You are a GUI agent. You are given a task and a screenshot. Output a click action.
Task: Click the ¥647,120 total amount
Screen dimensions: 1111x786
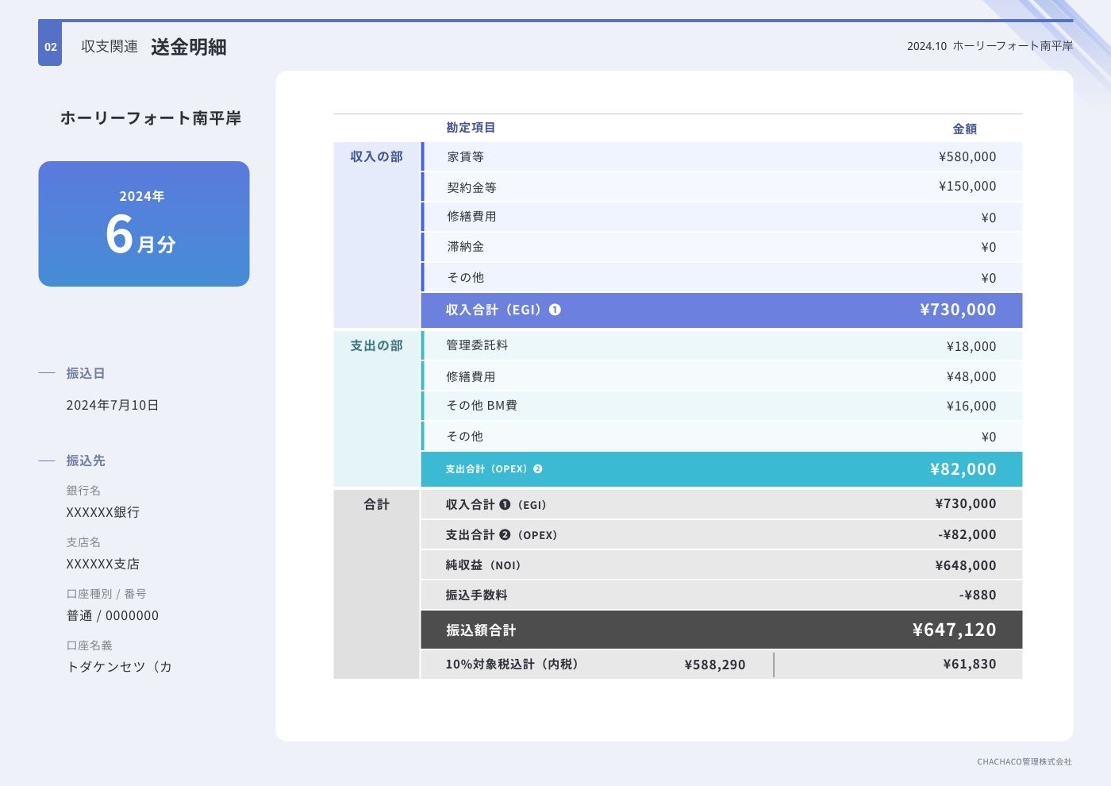(954, 630)
